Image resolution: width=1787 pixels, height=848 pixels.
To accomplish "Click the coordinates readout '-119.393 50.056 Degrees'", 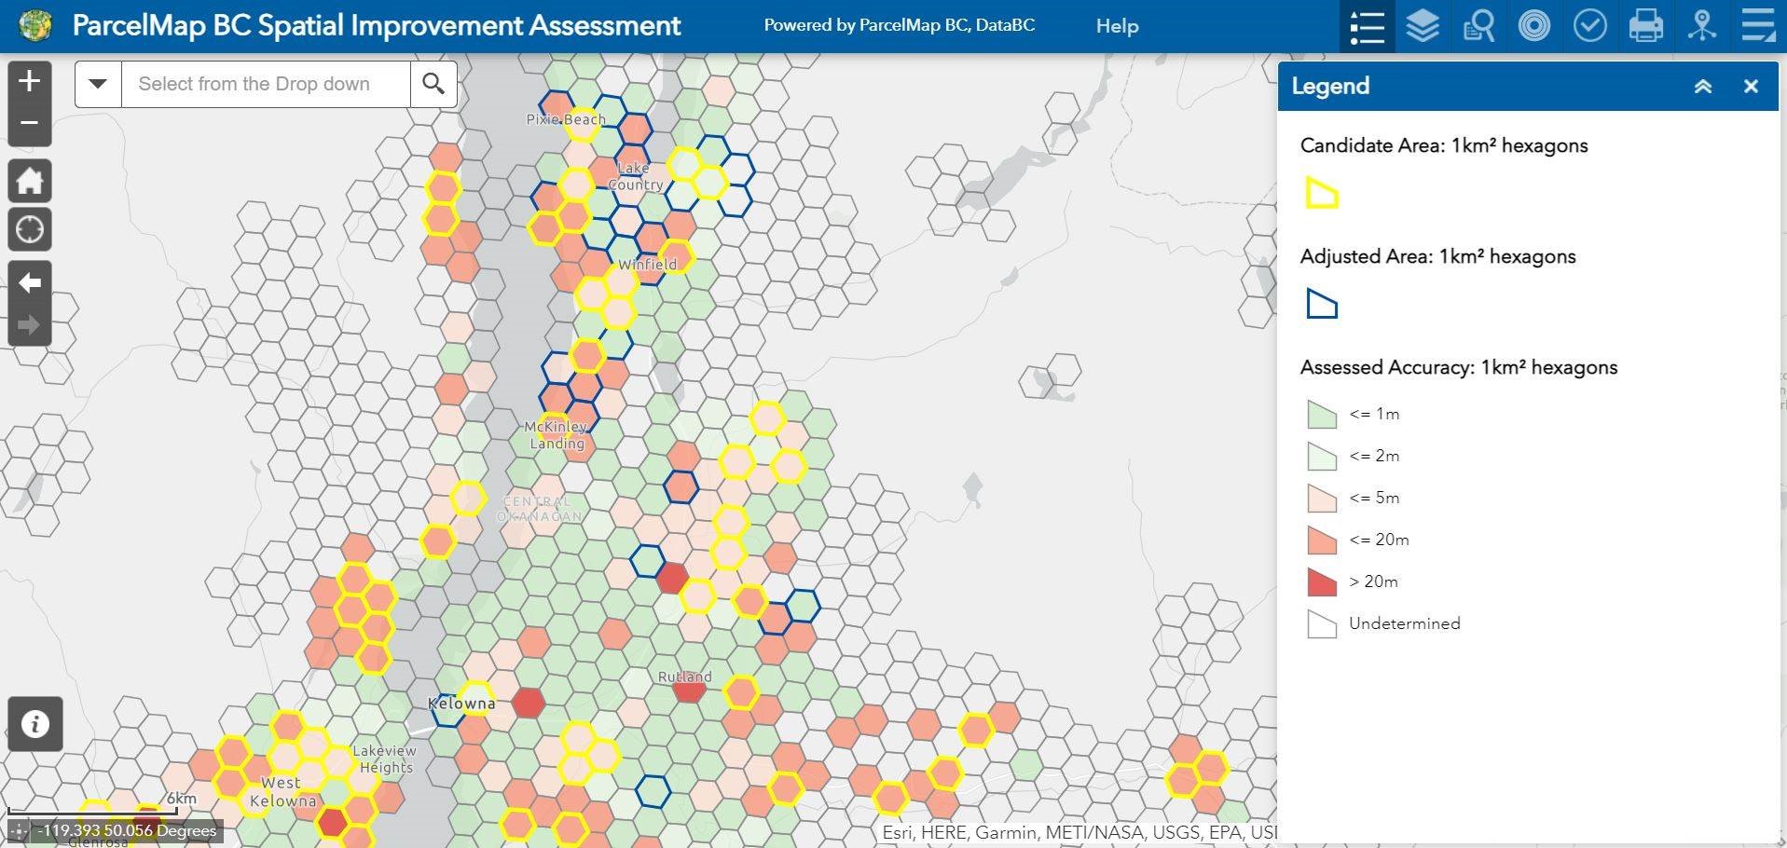I will coord(128,830).
